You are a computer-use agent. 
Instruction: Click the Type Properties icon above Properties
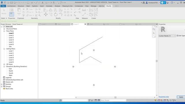click(x=11, y=10)
